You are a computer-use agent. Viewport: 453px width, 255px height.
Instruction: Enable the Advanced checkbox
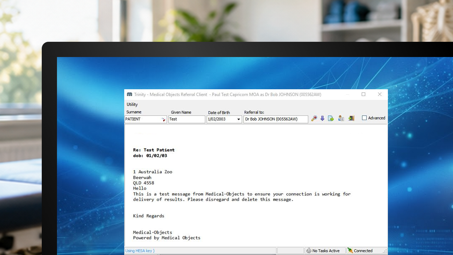(364, 118)
